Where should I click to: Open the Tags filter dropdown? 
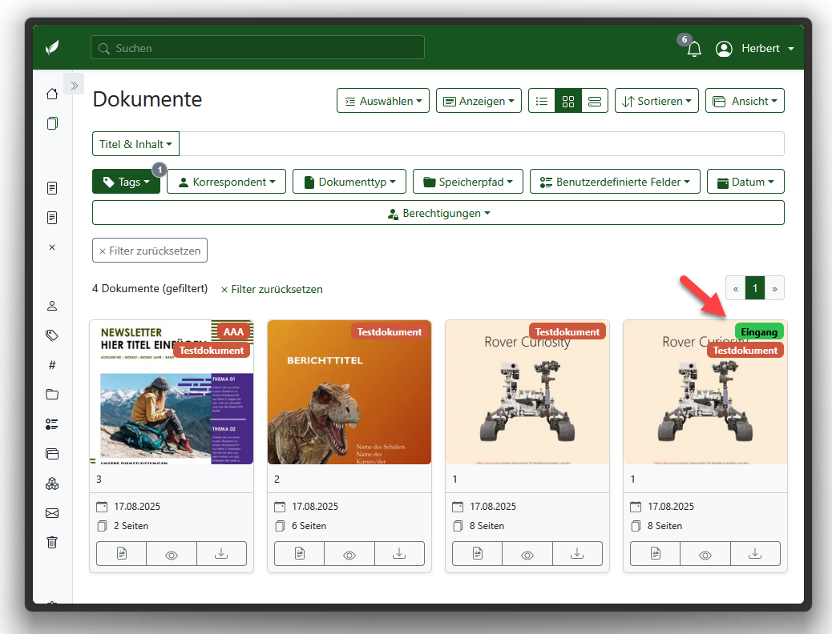(126, 182)
